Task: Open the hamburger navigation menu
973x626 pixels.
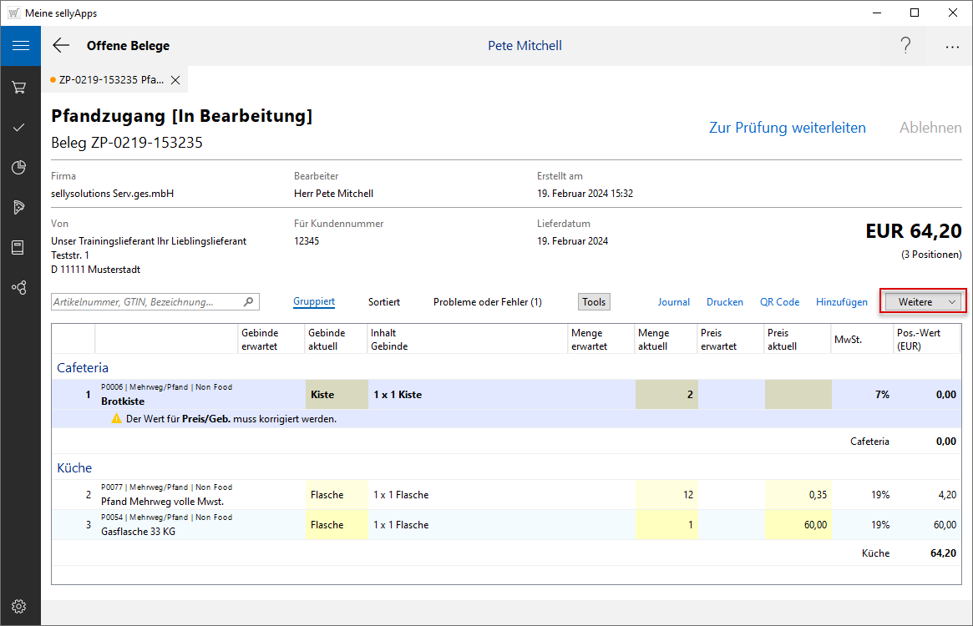Action: click(x=20, y=46)
